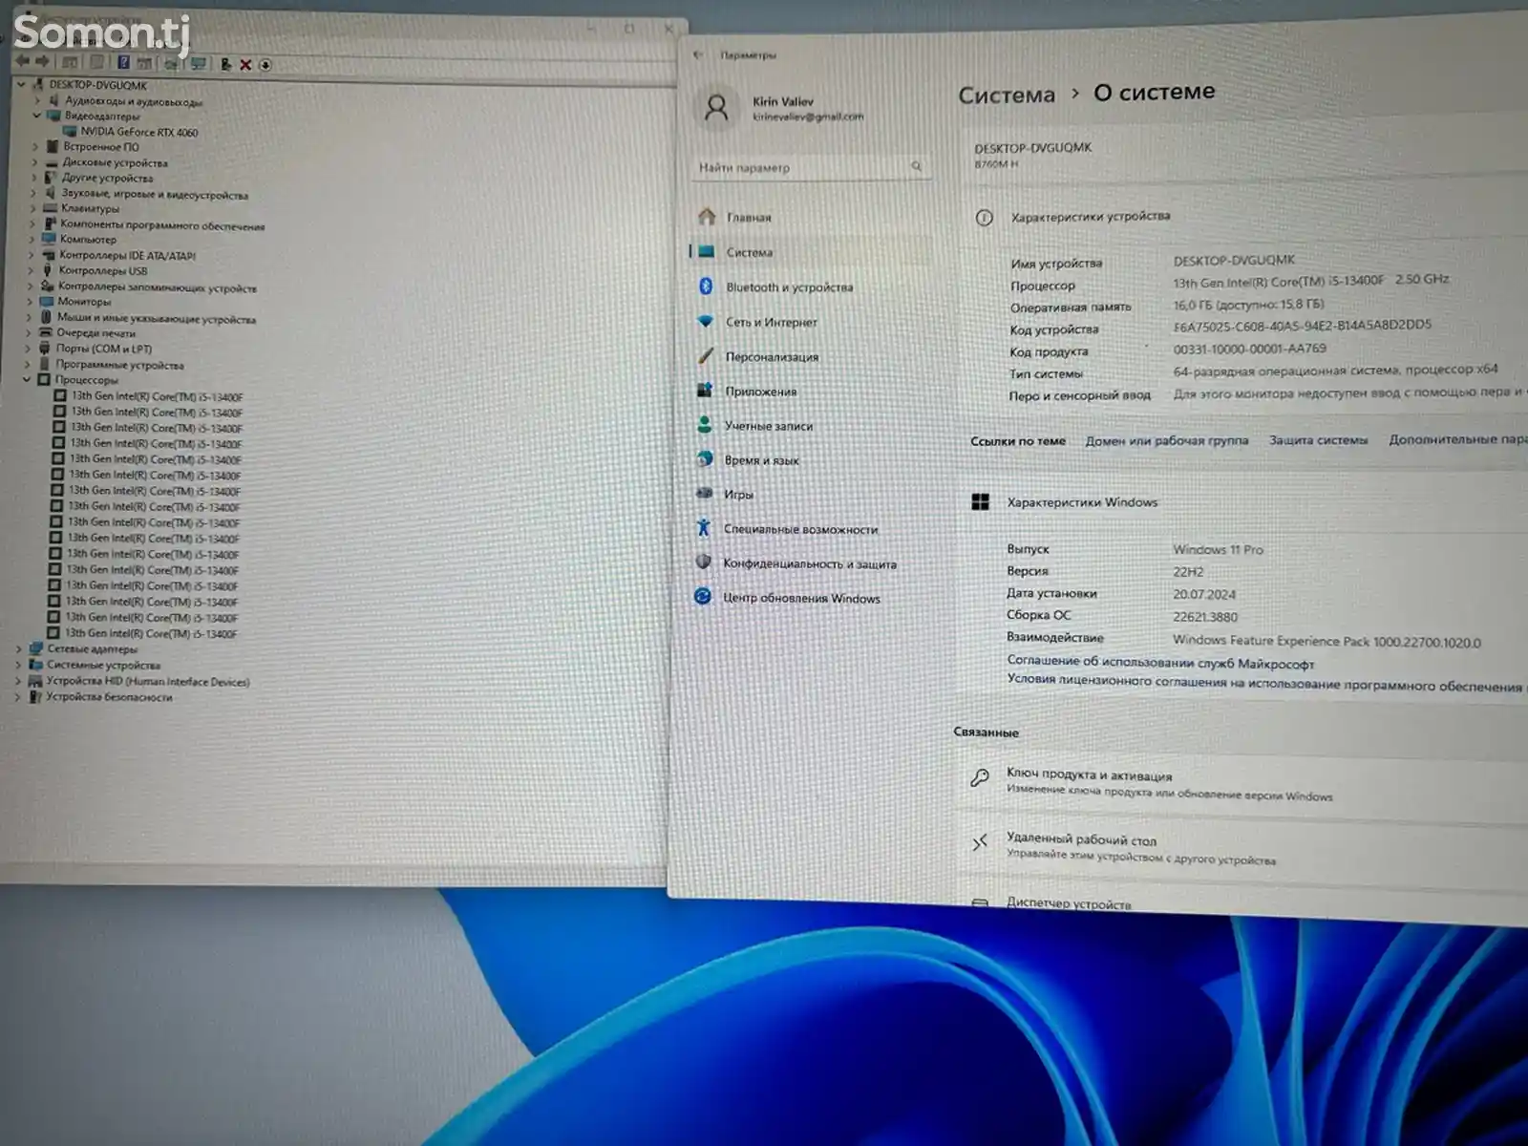Image resolution: width=1528 pixels, height=1146 pixels.
Task: Open the Система item in Settings sidebar
Action: tap(810, 252)
